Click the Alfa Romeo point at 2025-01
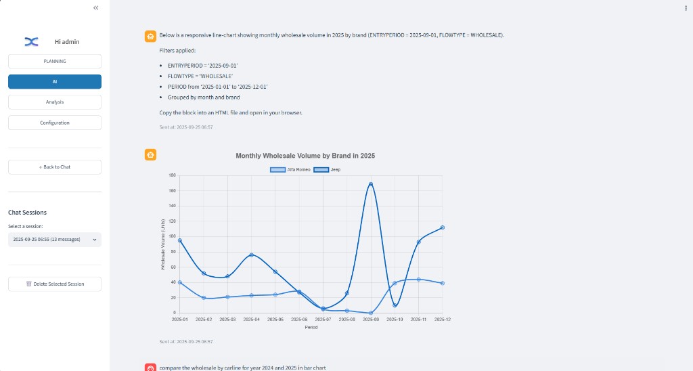 coord(180,282)
